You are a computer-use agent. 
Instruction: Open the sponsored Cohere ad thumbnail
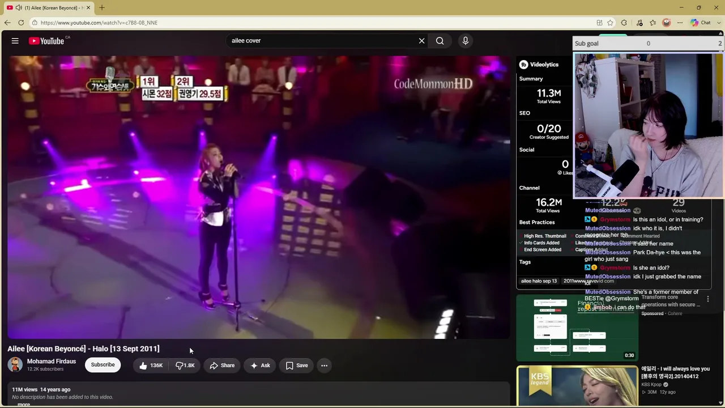pos(577,328)
